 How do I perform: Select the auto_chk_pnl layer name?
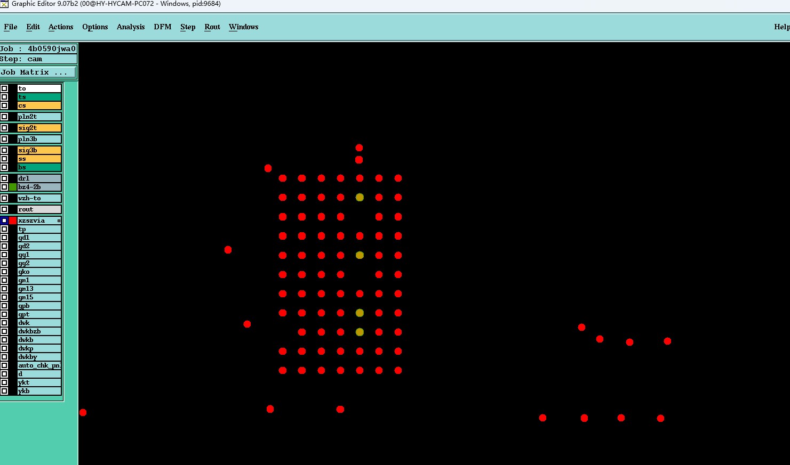point(39,365)
